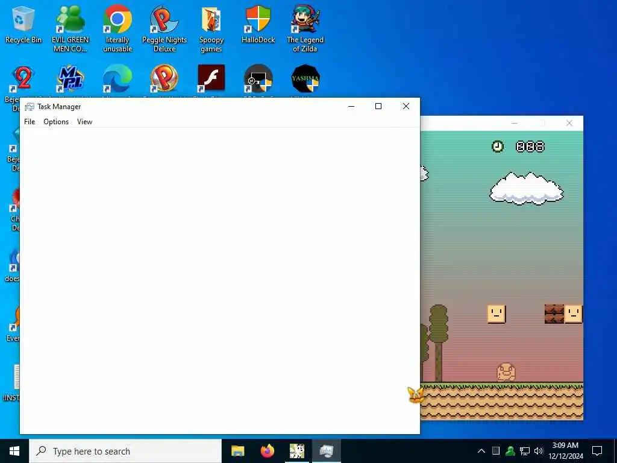Open EVIL GREEN MEN desktop shortcut
Screen dimensions: 617x463
pos(70,28)
